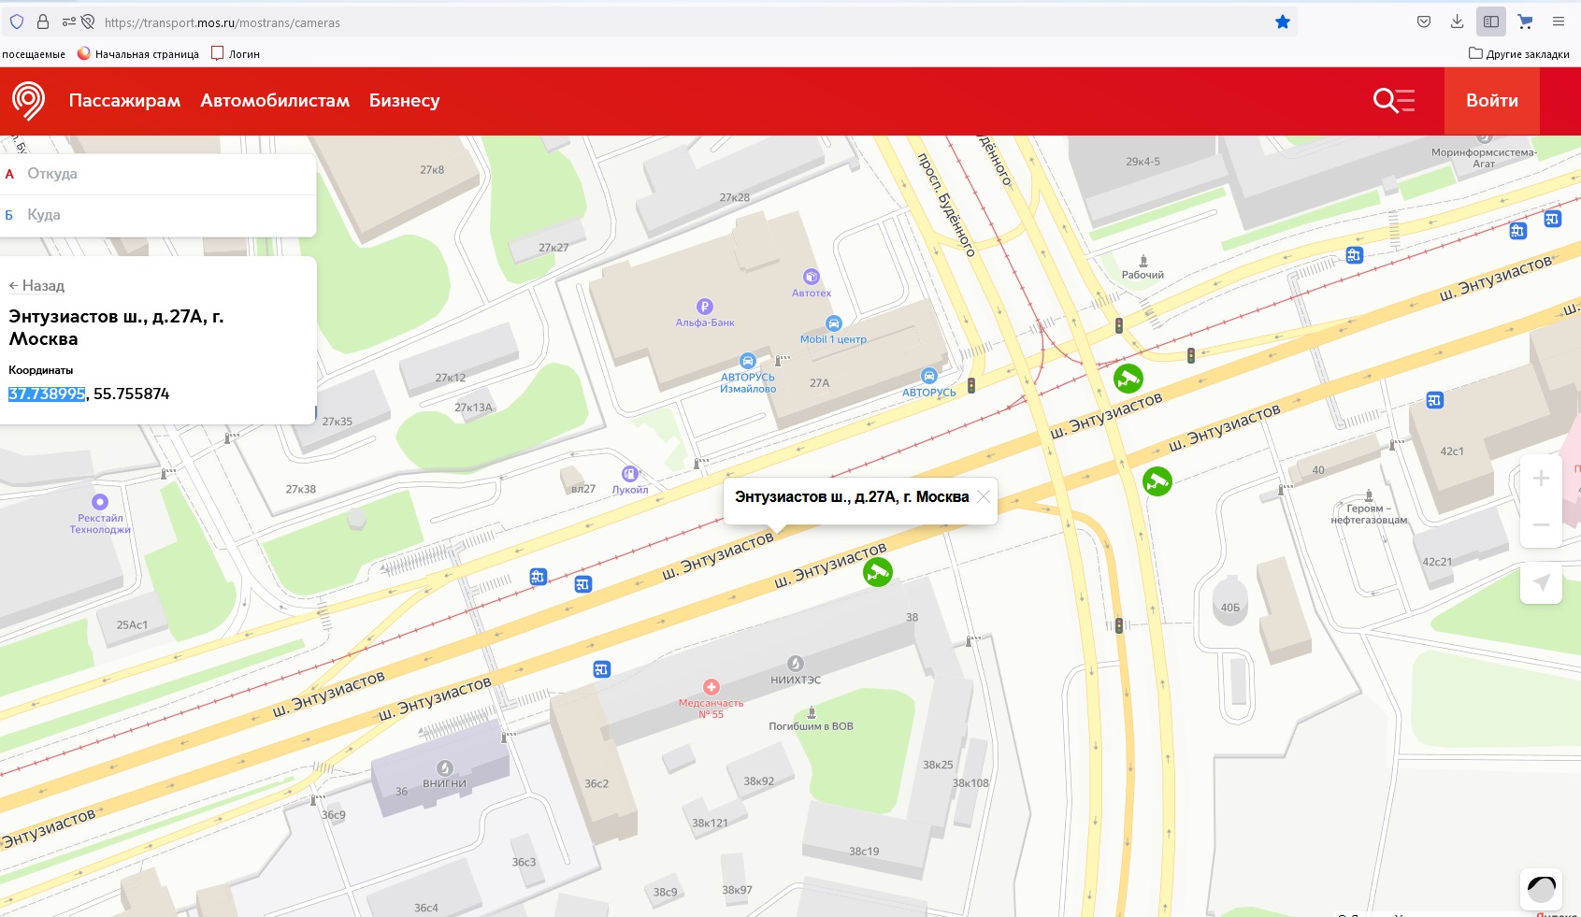Click the Лукойл gas station marker
The height and width of the screenshot is (917, 1581).
tap(630, 474)
